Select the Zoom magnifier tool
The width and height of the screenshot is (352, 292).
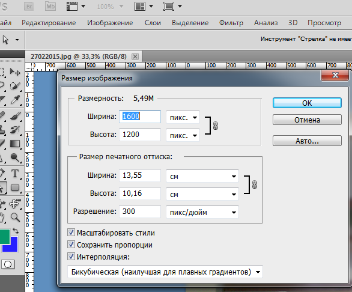(15, 217)
